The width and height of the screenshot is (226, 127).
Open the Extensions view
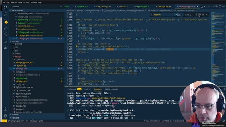coord(6,35)
